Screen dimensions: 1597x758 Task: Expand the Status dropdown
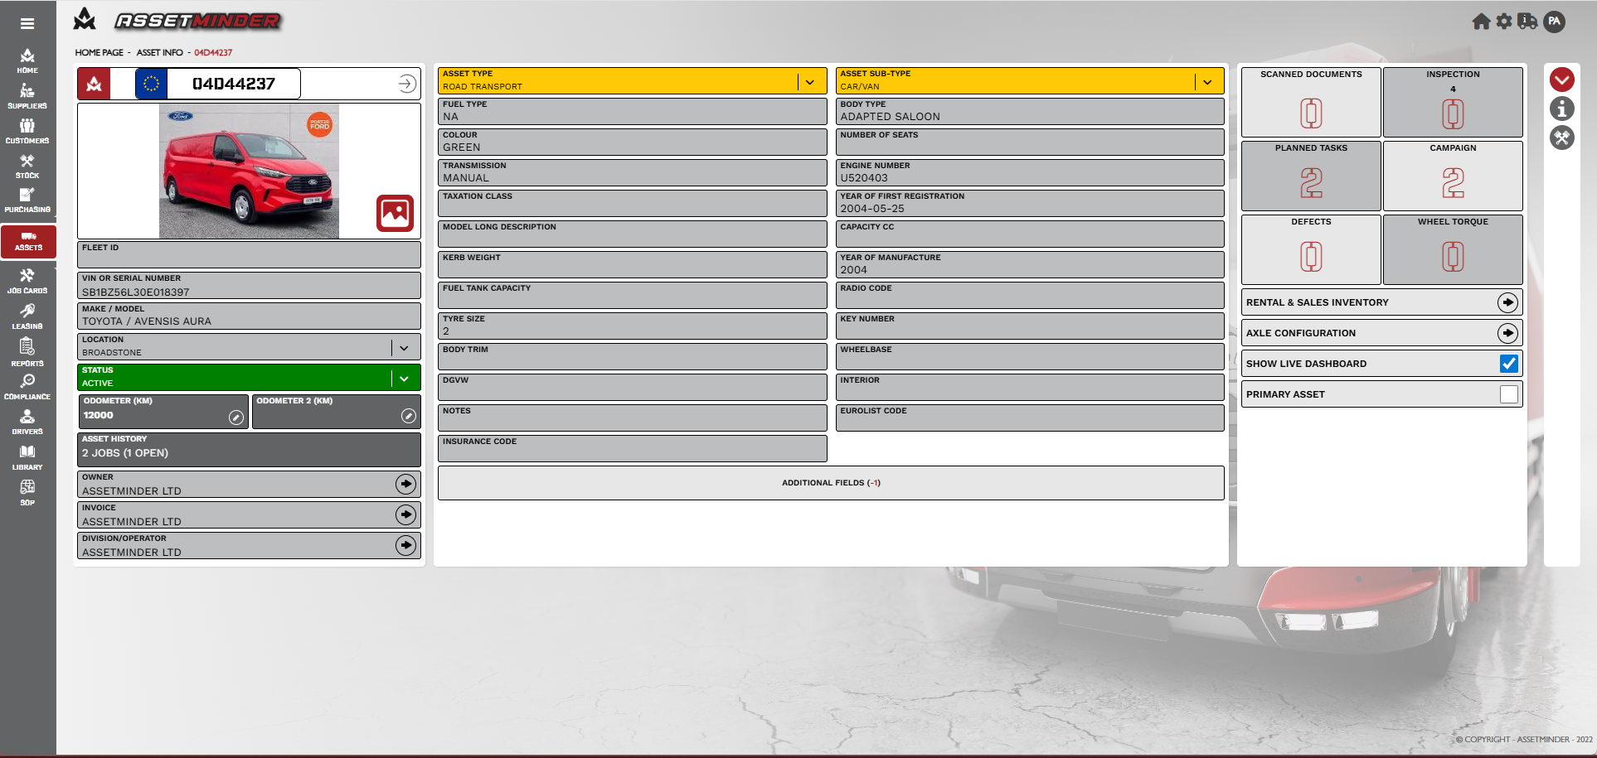tap(404, 379)
